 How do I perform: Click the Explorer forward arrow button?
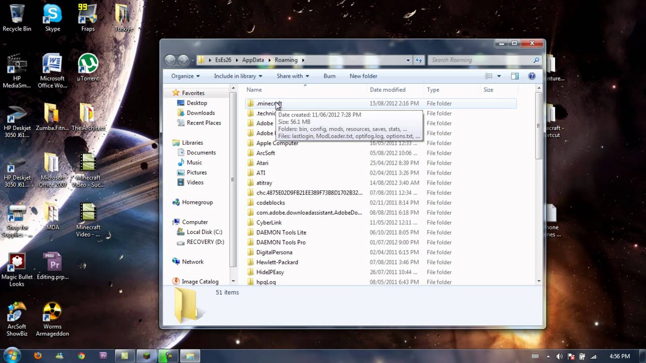coord(183,60)
